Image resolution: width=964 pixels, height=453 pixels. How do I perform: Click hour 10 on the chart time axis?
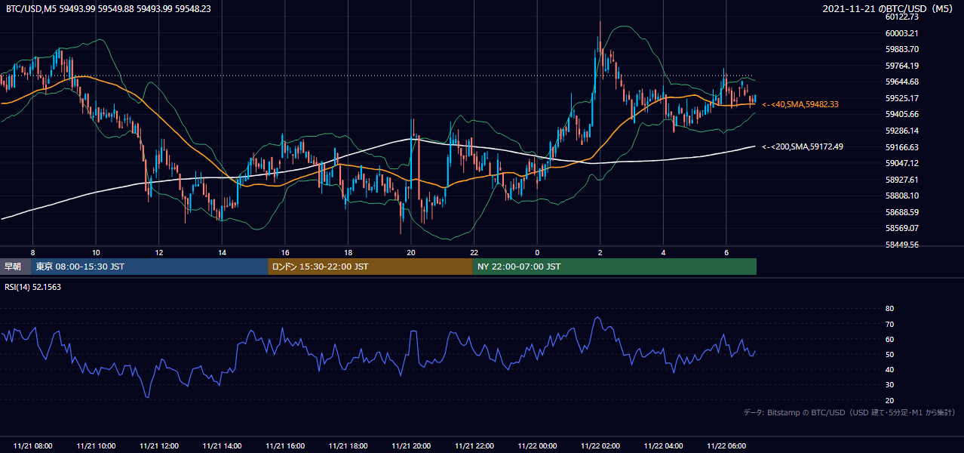(x=96, y=252)
